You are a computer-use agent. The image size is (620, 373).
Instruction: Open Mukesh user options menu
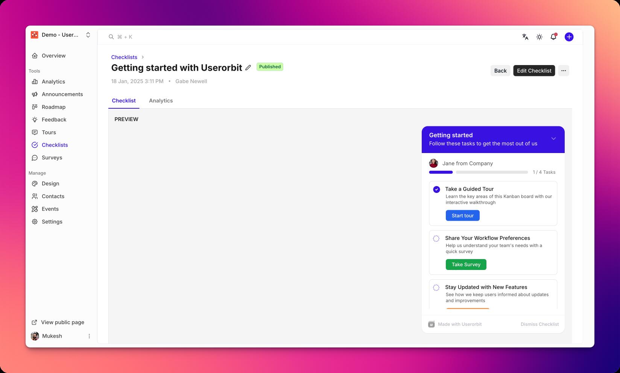pos(89,336)
